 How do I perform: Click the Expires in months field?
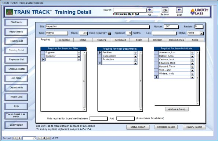(x=129, y=33)
